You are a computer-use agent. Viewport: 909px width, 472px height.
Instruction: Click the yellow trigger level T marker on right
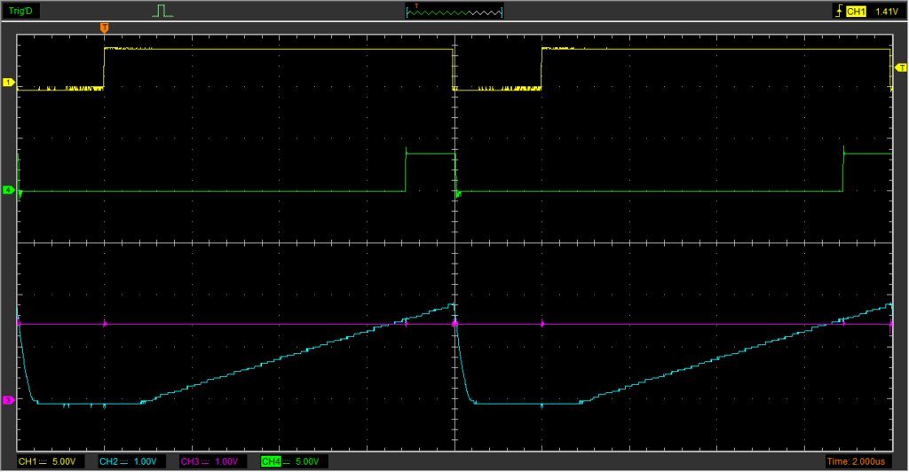pos(901,67)
